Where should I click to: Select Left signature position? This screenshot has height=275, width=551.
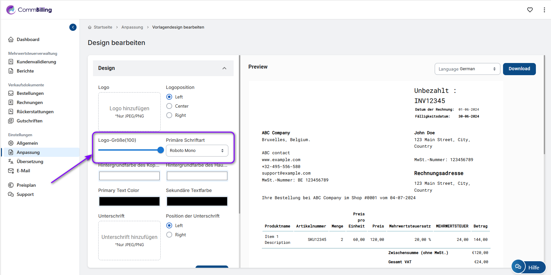pos(169,225)
